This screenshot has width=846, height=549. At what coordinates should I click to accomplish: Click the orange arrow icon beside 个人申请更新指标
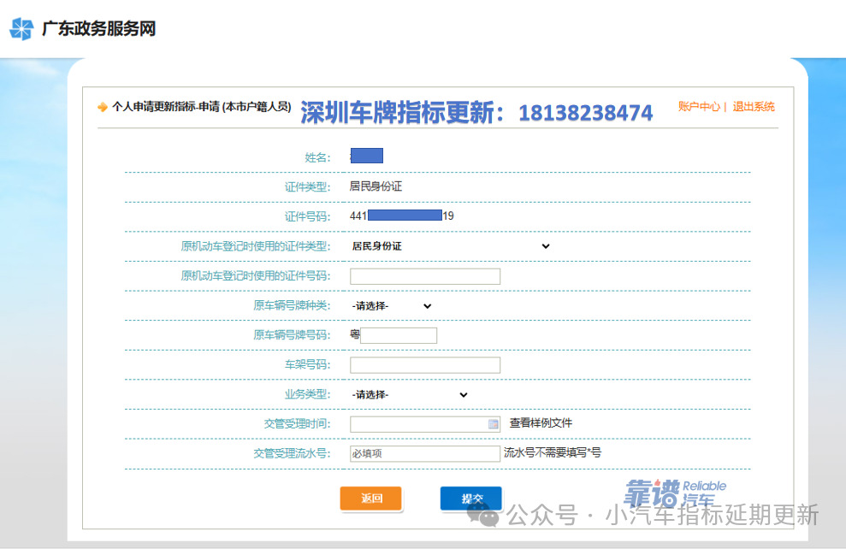[x=103, y=108]
